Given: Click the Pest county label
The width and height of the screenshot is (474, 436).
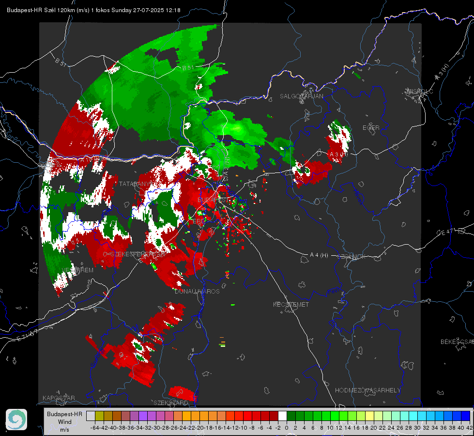Looking at the screenshot, I should tap(334, 292).
